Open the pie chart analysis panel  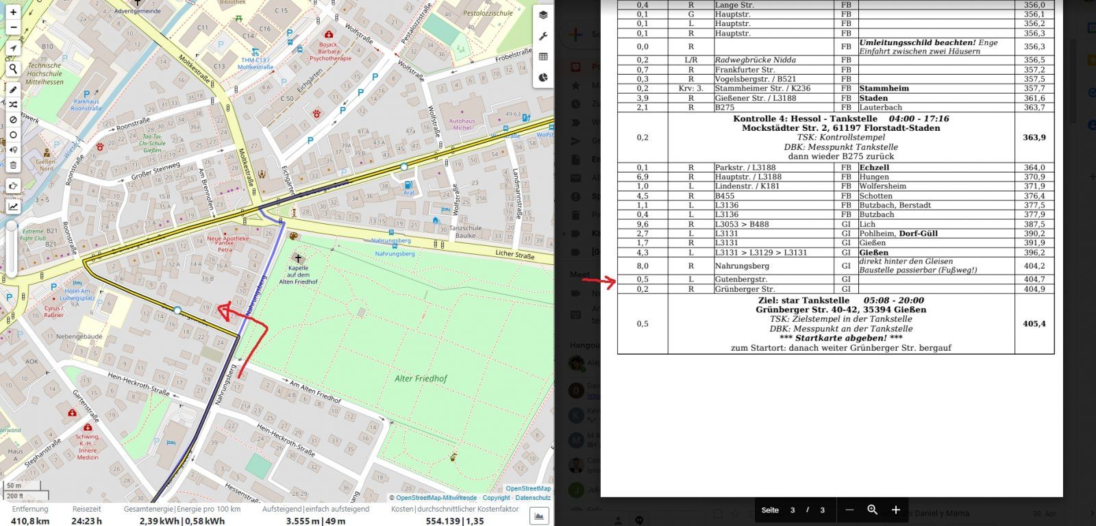(543, 77)
